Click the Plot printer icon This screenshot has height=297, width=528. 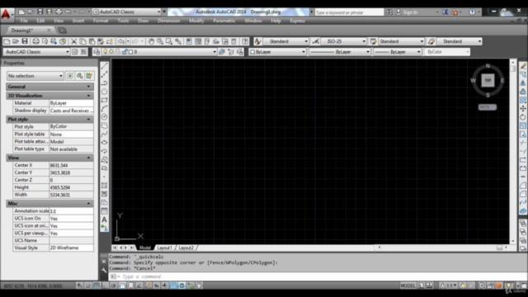coord(35,41)
